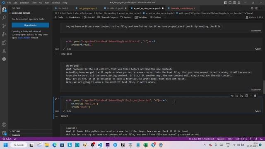This screenshot has height=149, width=265.
Task: Switch to the Untitled-1.ipynb tab
Action: pos(115,8)
